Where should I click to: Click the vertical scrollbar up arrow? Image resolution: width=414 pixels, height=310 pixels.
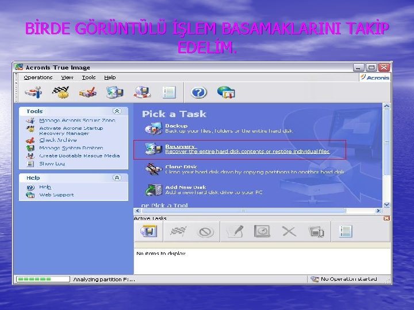pos(386,106)
